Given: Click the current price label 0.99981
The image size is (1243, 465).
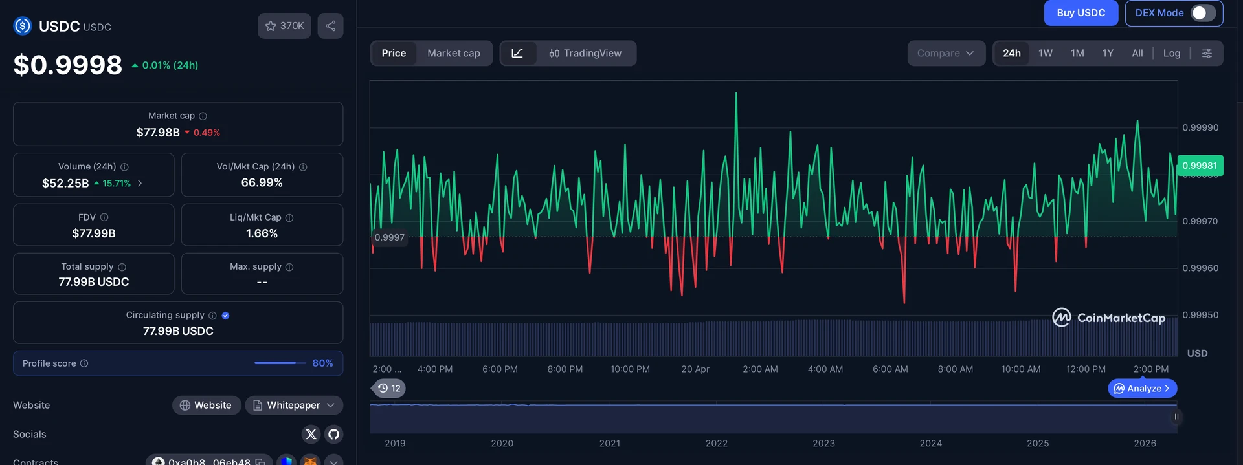Looking at the screenshot, I should 1200,166.
